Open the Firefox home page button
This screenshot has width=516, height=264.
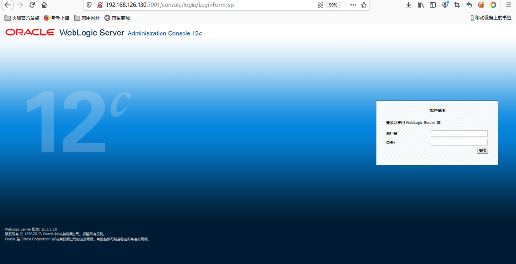[x=44, y=5]
